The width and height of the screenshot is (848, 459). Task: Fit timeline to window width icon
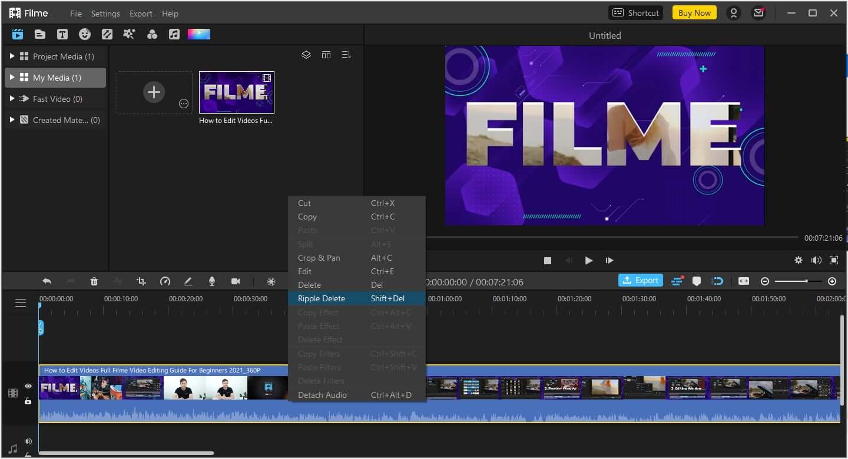click(x=744, y=281)
